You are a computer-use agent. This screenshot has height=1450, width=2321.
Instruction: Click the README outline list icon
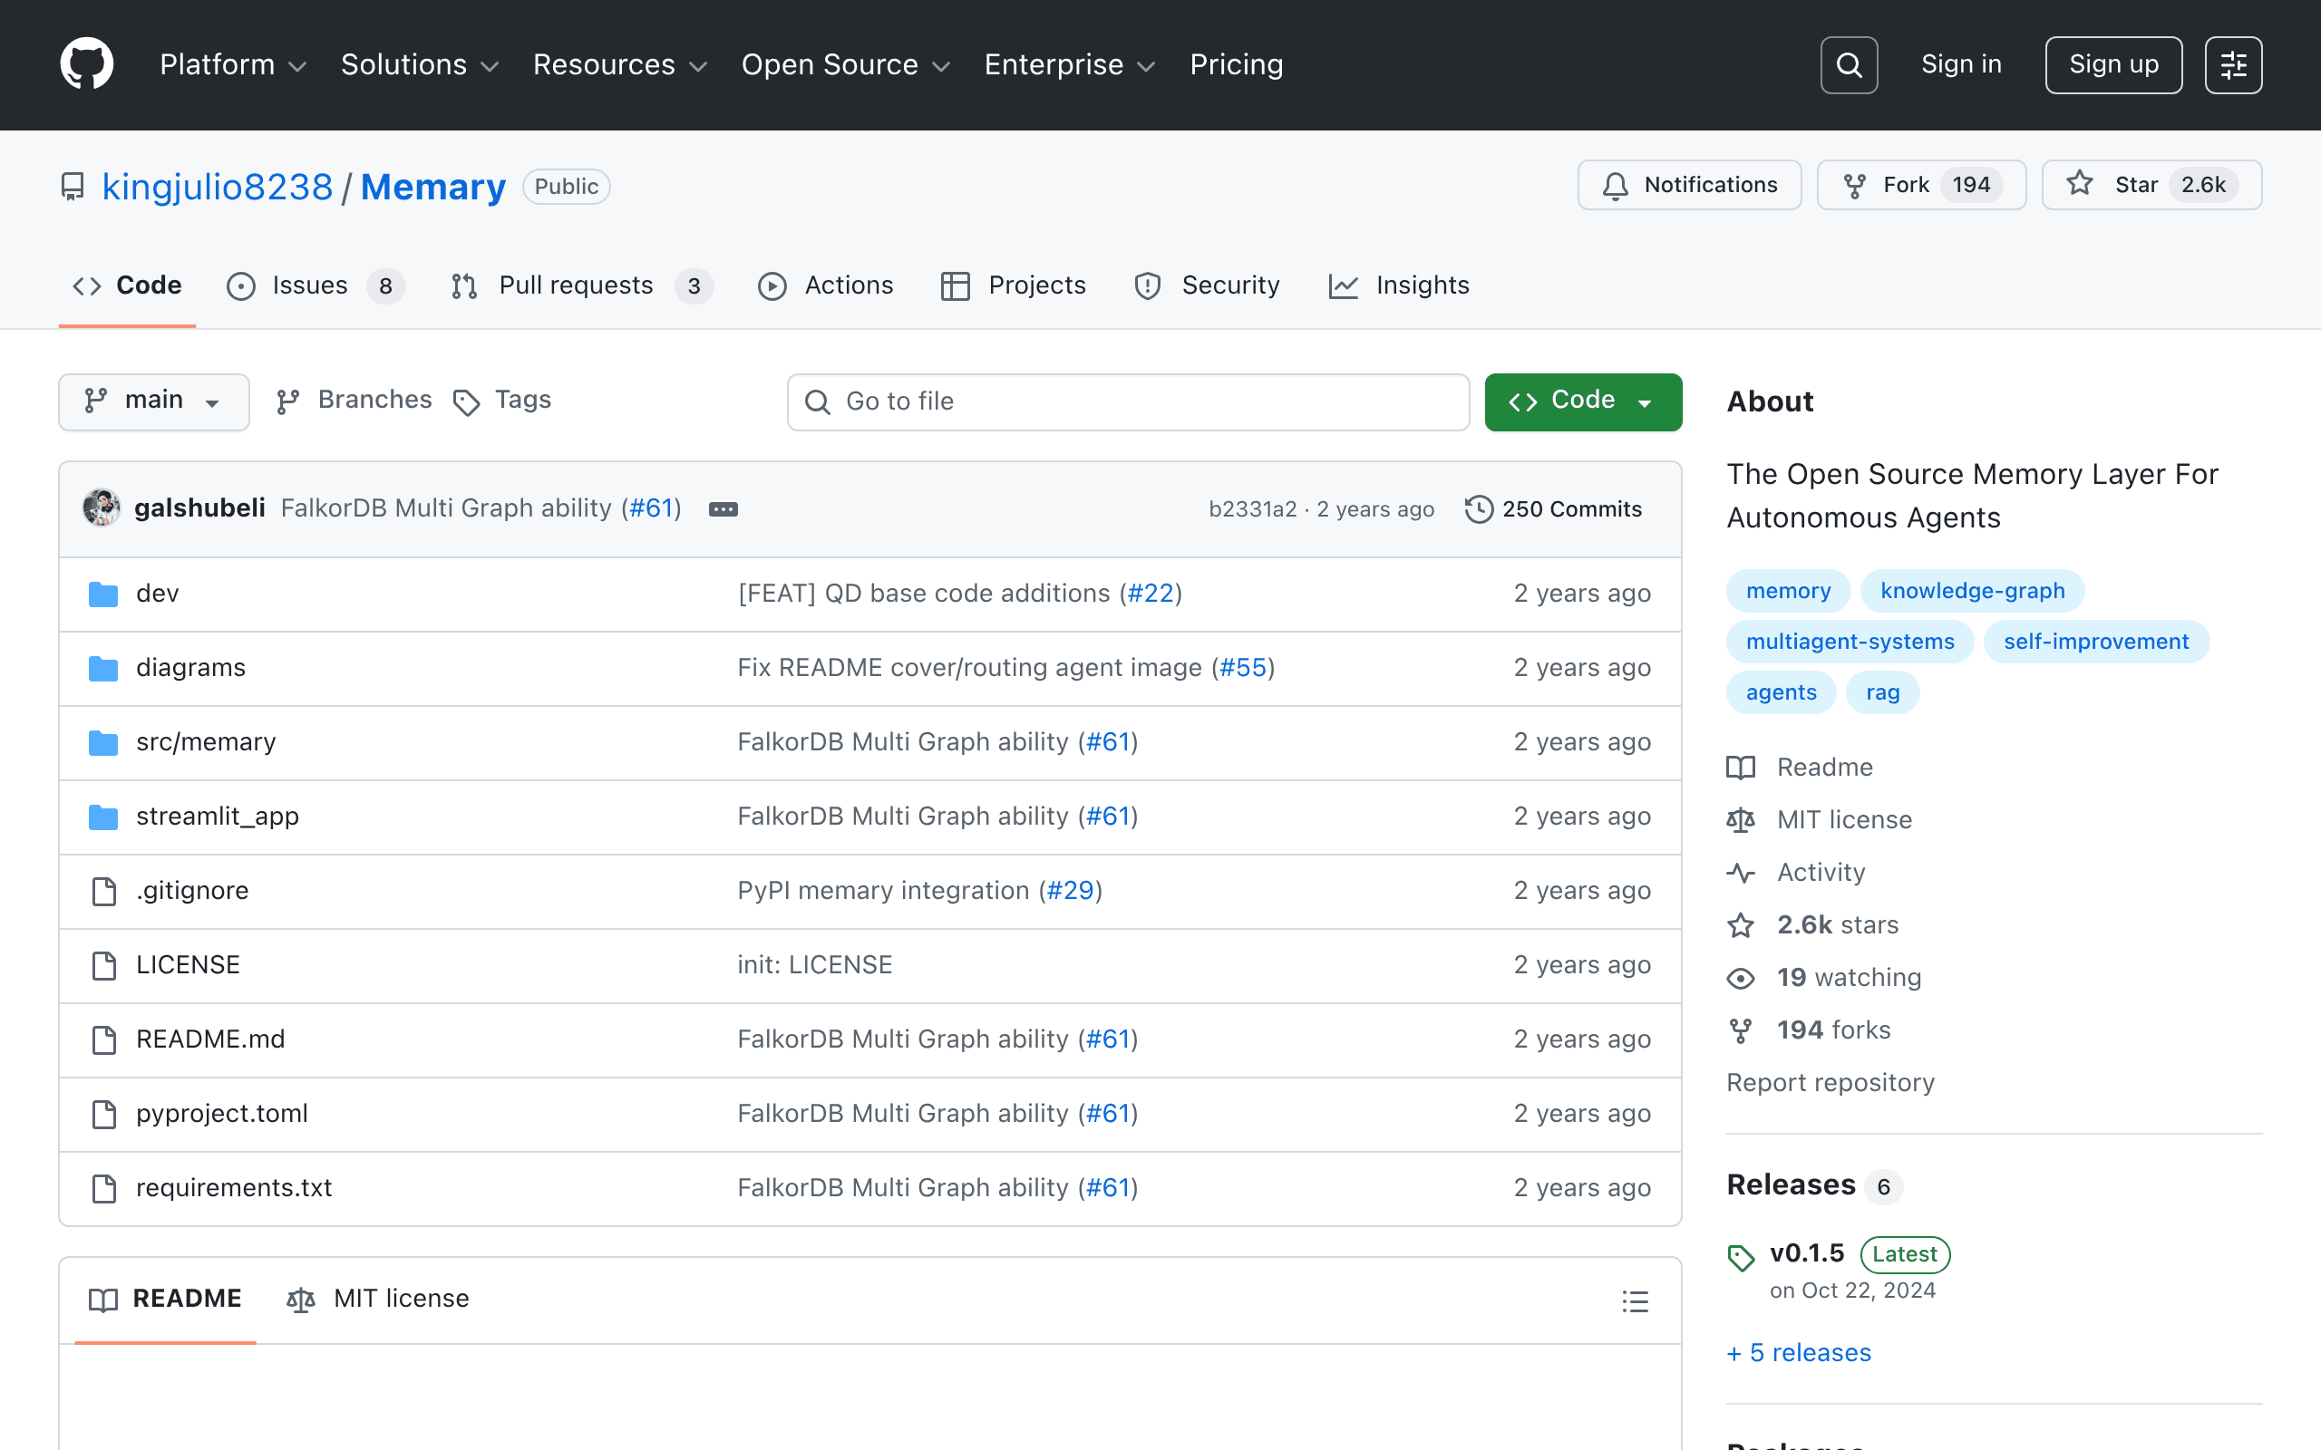coord(1636,1300)
